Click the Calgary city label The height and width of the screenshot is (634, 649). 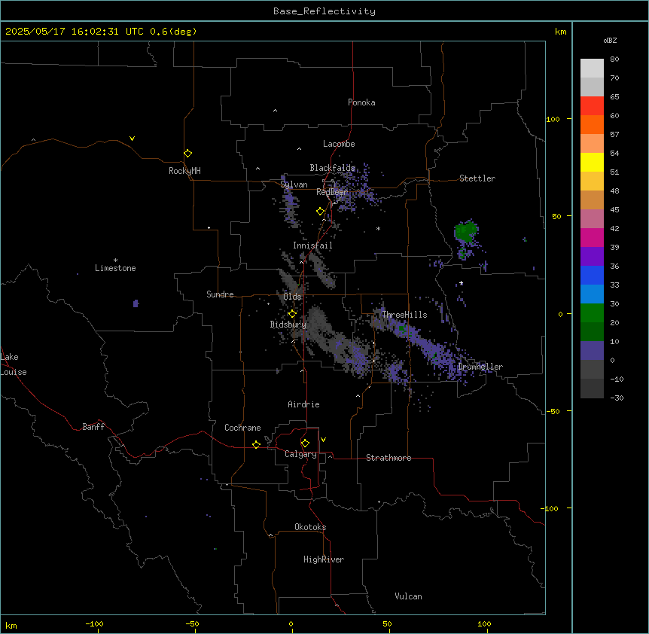(300, 454)
